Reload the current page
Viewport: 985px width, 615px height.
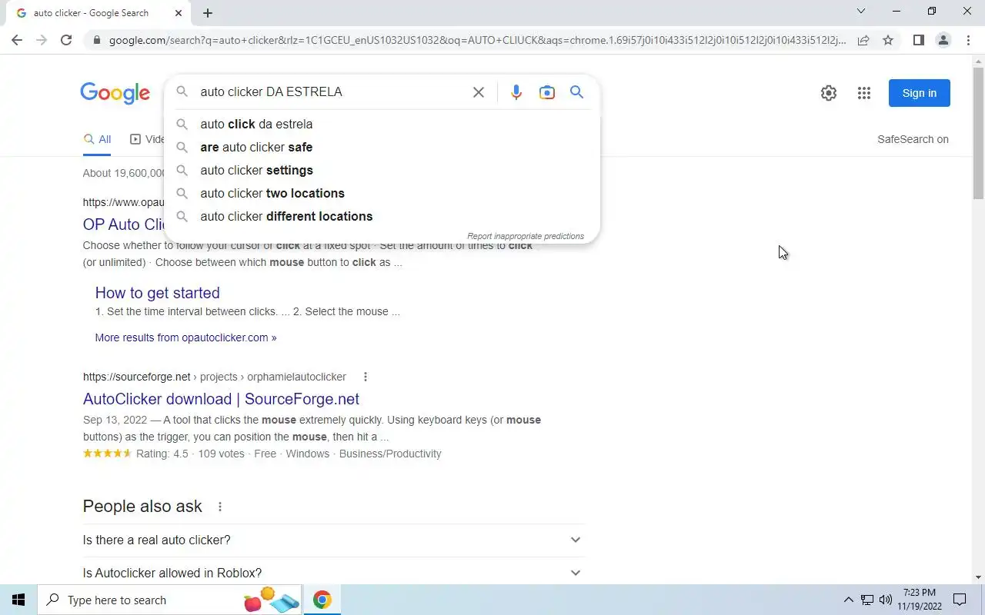(x=66, y=40)
